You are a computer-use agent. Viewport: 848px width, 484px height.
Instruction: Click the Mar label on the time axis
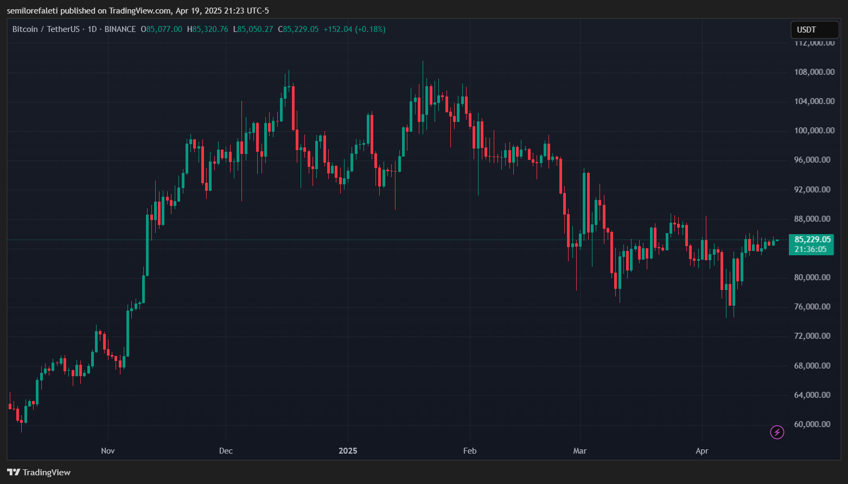(x=580, y=451)
